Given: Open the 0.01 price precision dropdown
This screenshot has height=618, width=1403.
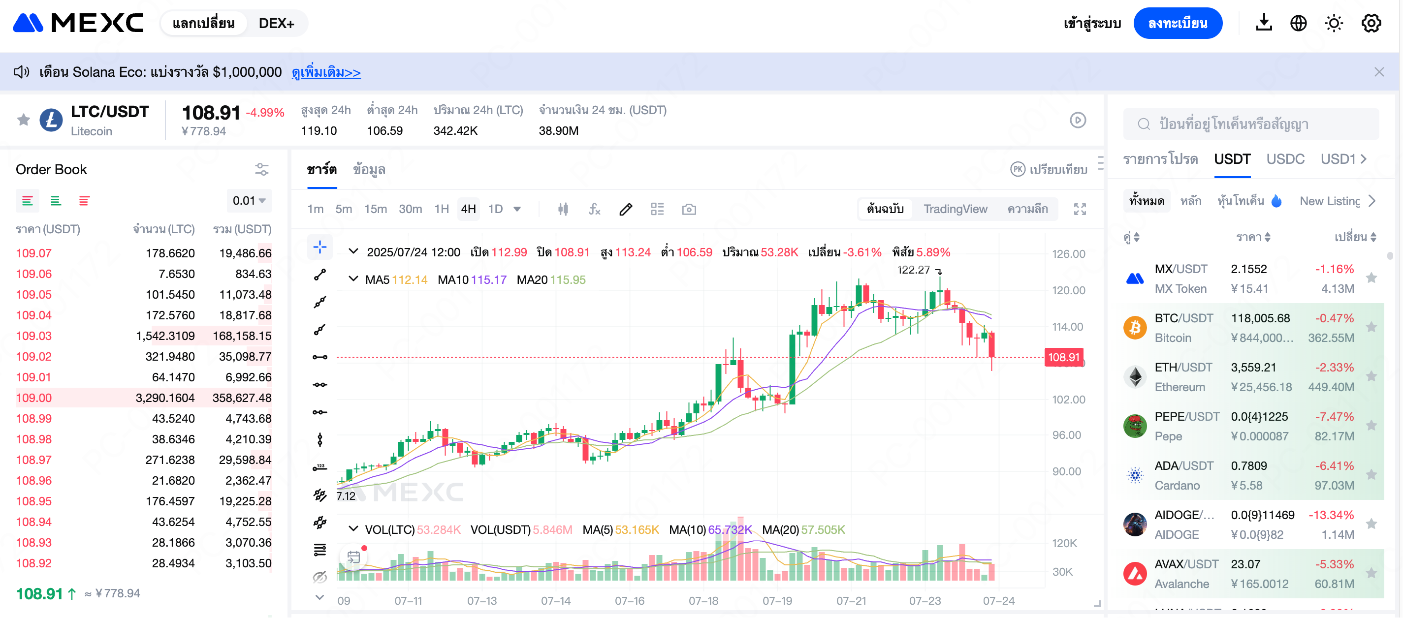Looking at the screenshot, I should coord(249,201).
